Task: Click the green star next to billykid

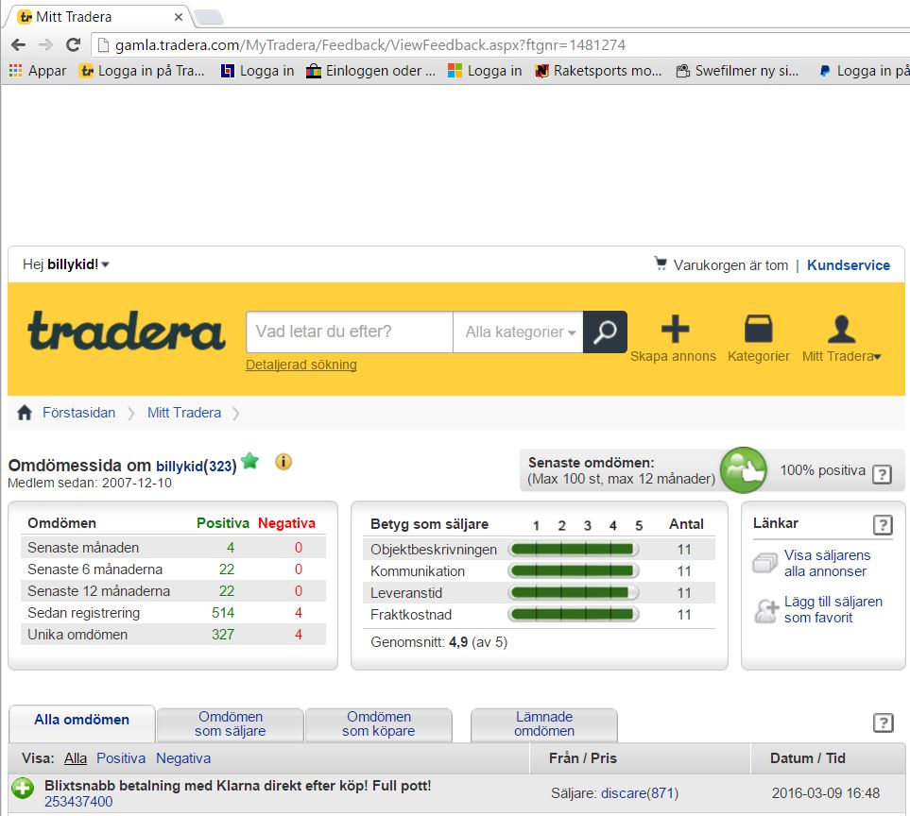Action: coord(249,461)
